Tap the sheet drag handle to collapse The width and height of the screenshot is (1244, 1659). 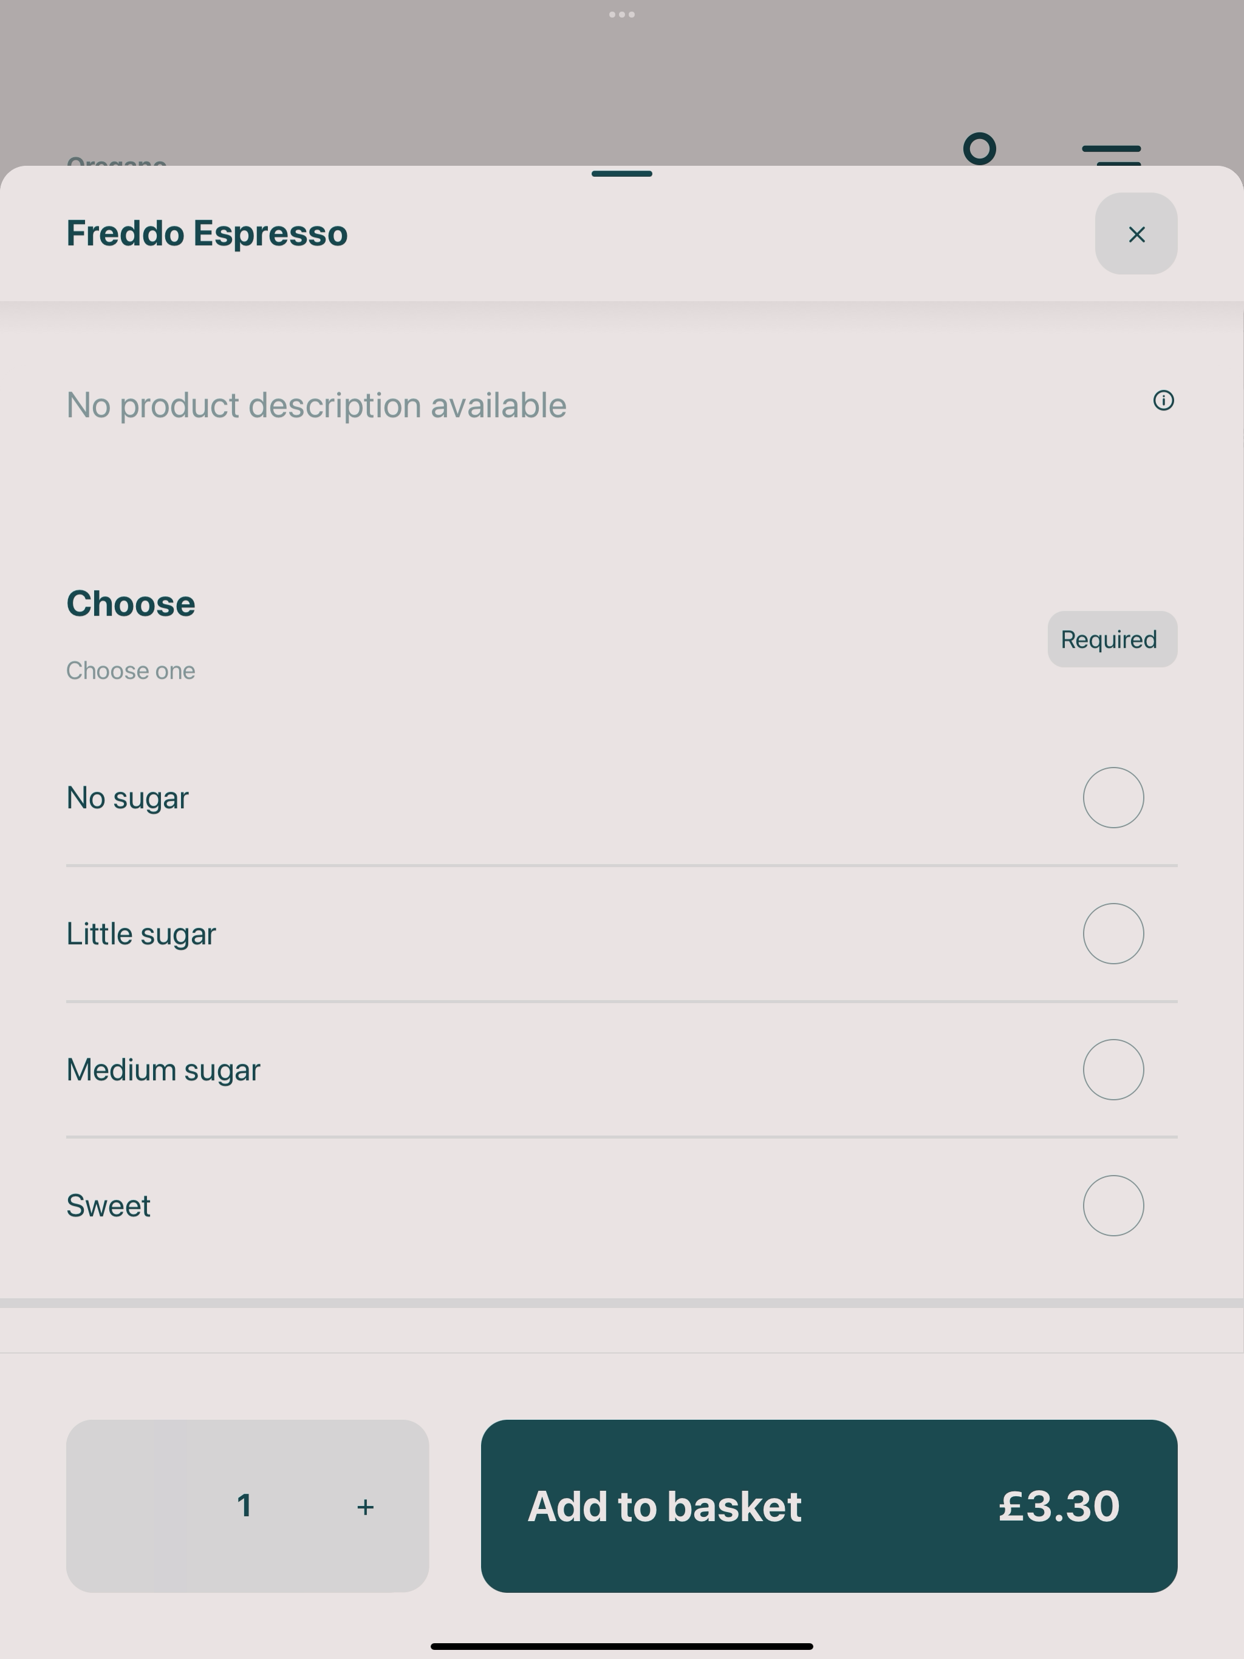(x=622, y=174)
